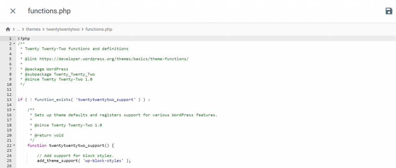The image size is (396, 168).
Task: Click the '@return void' line
Action: (x=49, y=135)
